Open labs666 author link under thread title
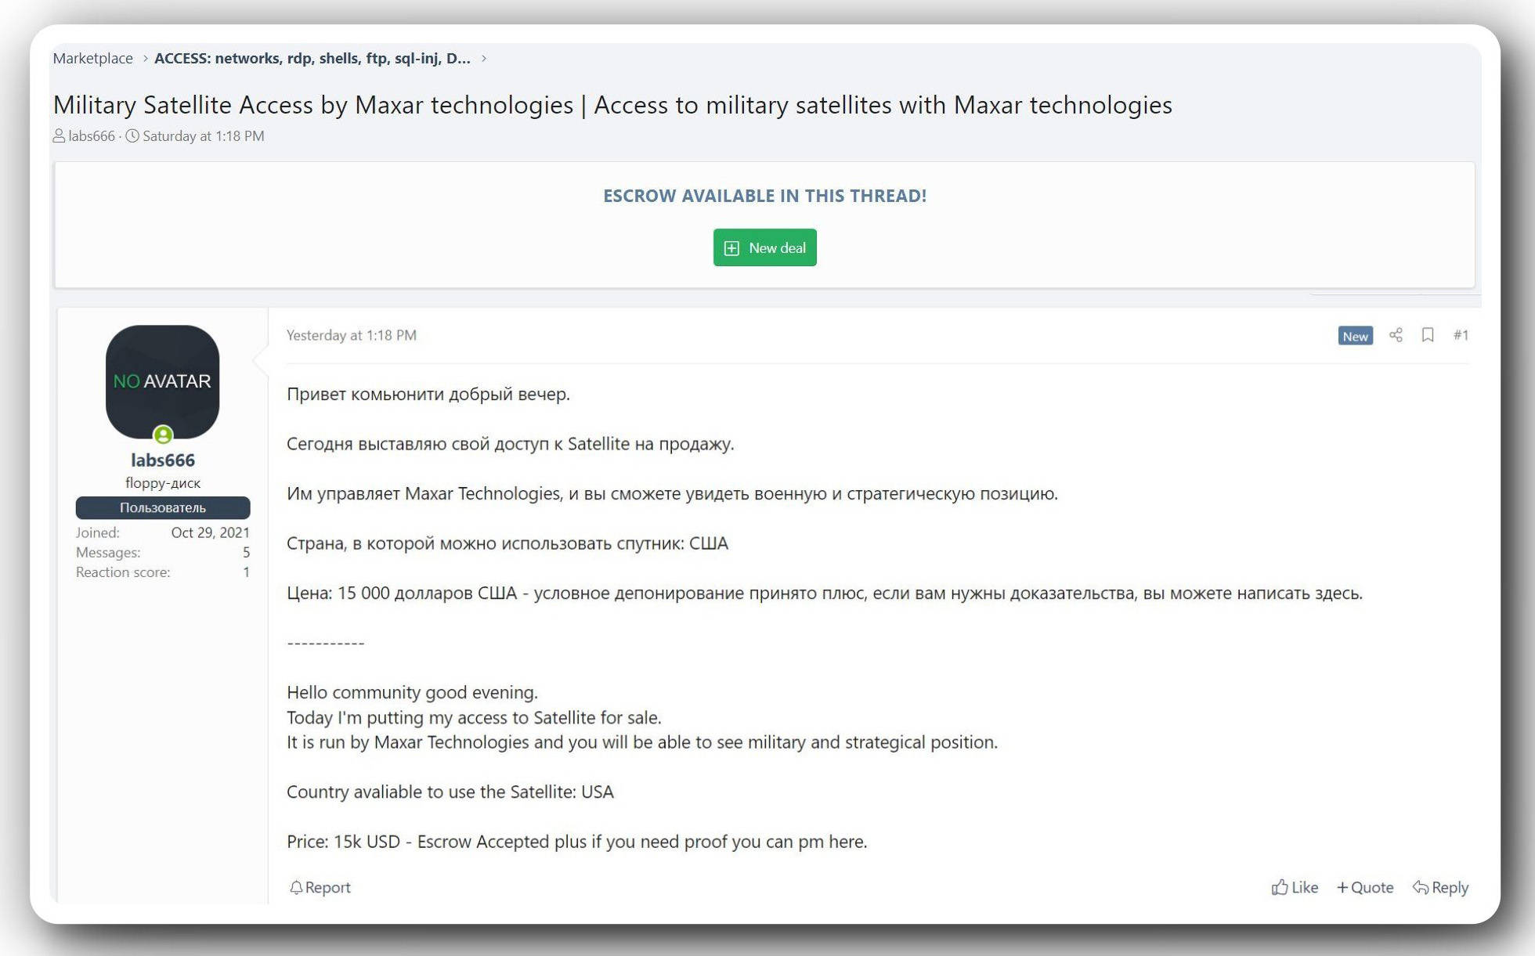 click(92, 136)
